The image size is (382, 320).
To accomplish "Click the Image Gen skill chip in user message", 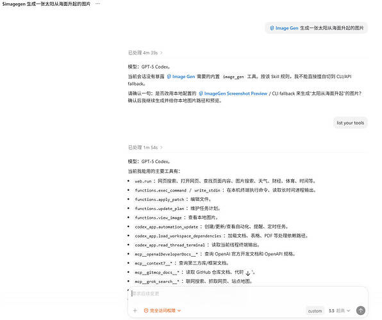I will click(284, 28).
